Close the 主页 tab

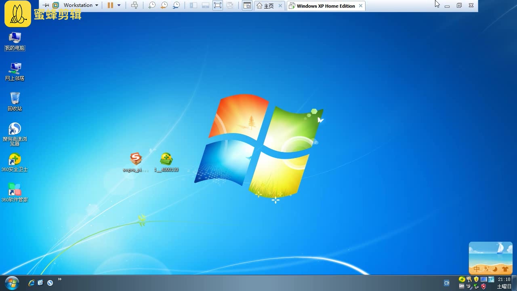pyautogui.click(x=280, y=6)
